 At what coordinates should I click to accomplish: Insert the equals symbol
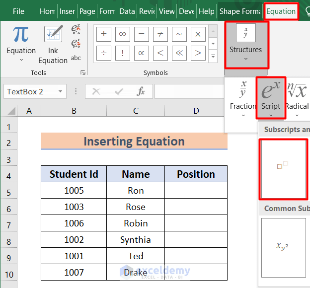[142, 34]
